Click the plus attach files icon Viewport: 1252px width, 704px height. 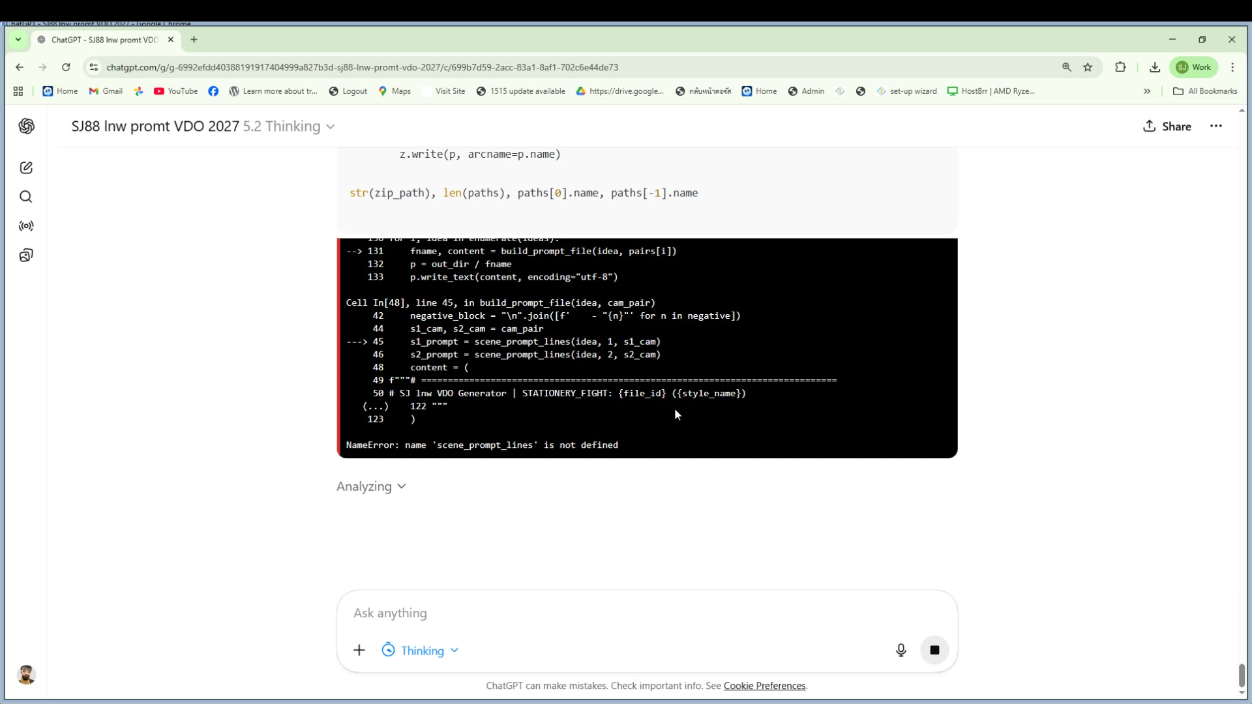point(359,650)
